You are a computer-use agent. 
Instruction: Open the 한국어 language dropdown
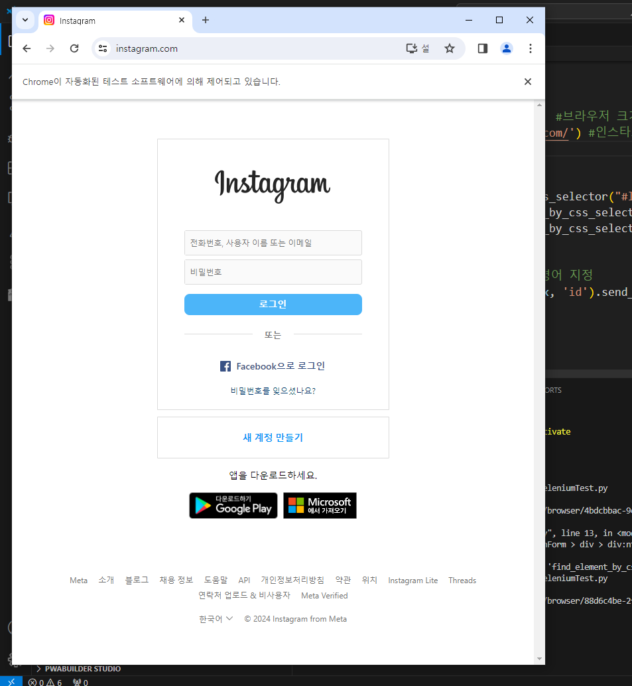click(x=216, y=619)
